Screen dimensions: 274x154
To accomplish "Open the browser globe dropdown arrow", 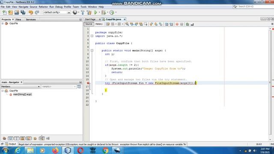I will tap(78, 12).
